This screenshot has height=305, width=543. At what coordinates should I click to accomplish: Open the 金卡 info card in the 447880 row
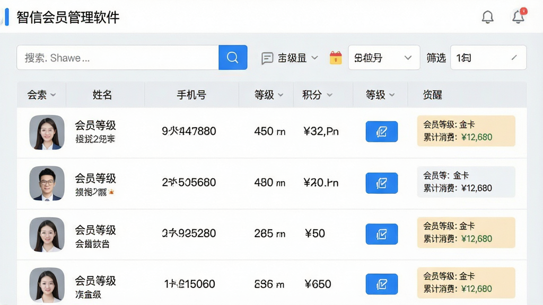[466, 131]
